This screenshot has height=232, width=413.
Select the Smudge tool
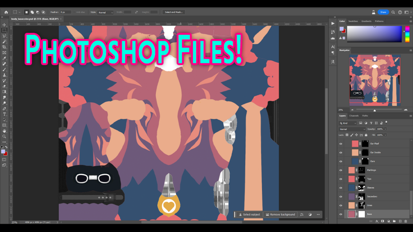[4, 98]
